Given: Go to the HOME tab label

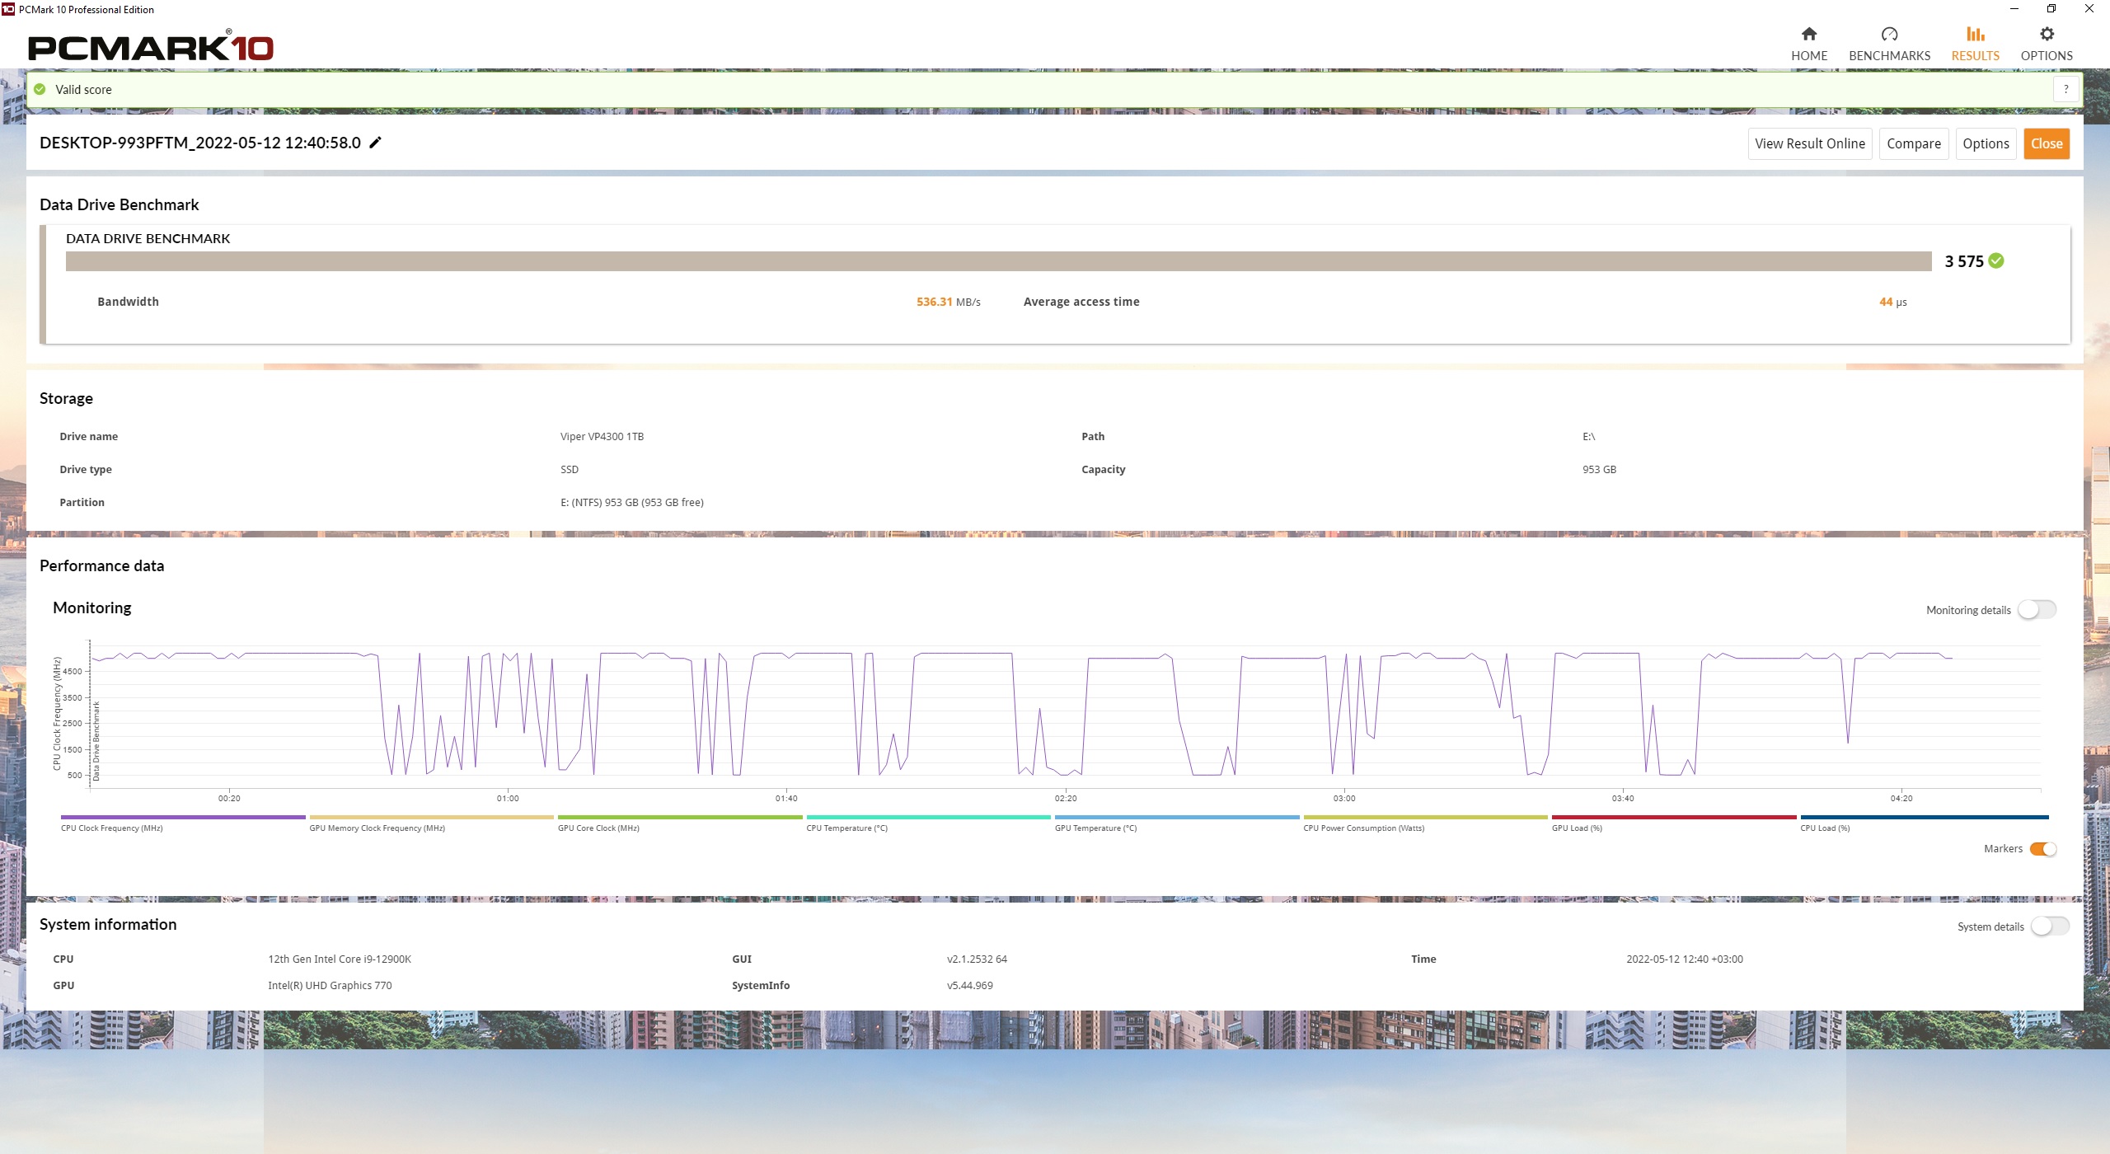Looking at the screenshot, I should (x=1808, y=56).
